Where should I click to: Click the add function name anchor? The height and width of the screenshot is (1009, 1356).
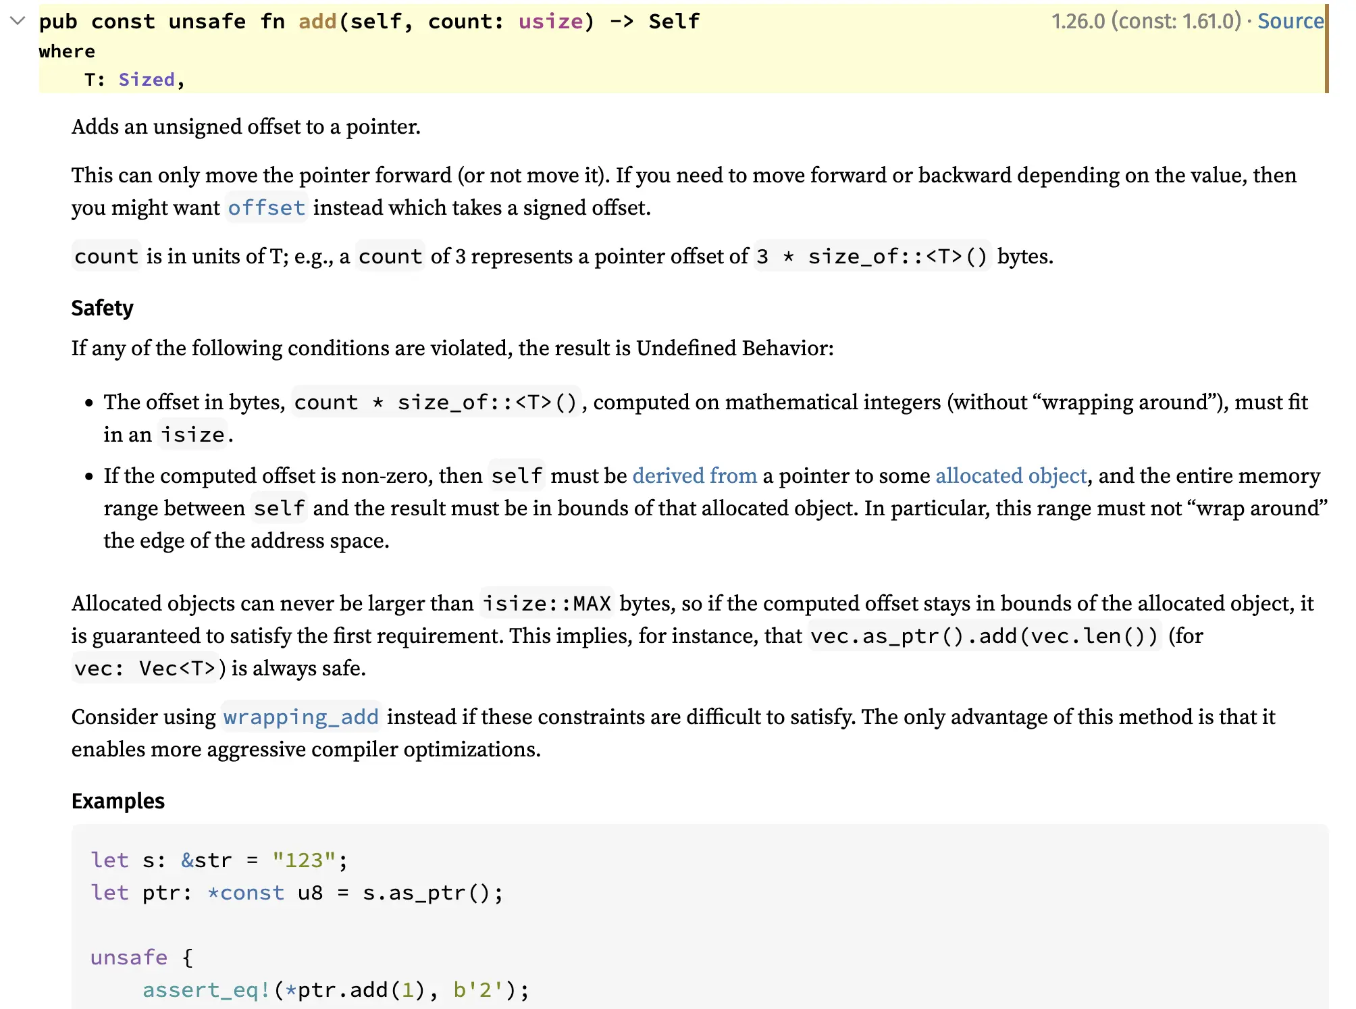pos(317,22)
